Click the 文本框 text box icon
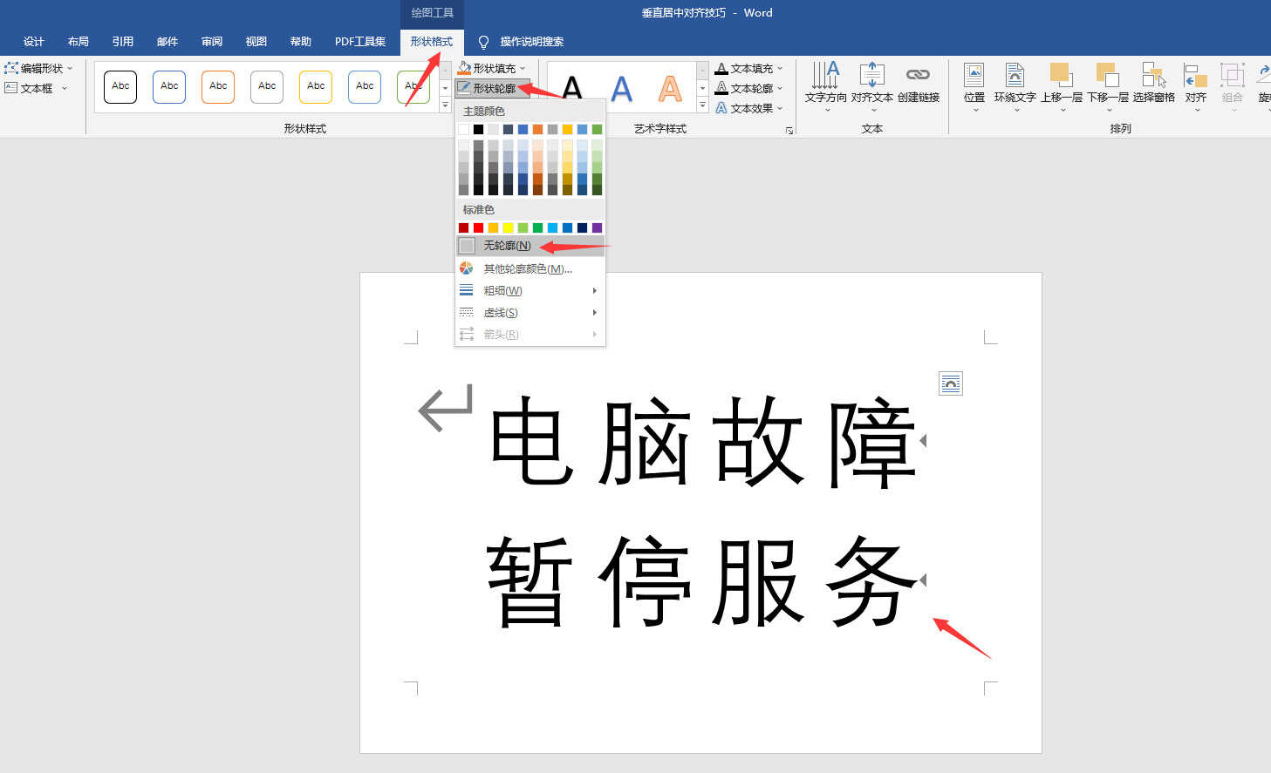 click(11, 88)
